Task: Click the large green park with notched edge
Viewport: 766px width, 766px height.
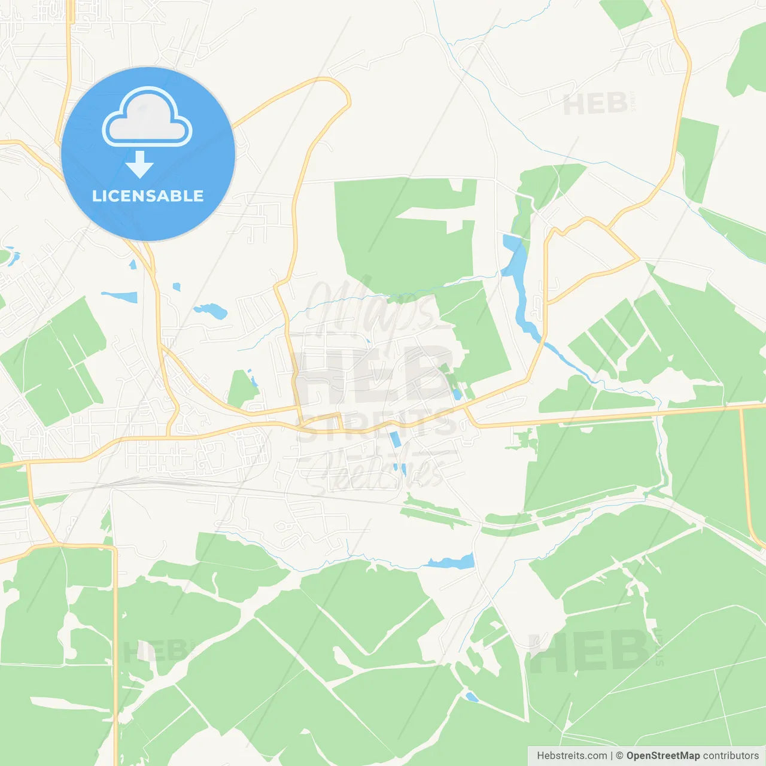Action: pos(405,233)
